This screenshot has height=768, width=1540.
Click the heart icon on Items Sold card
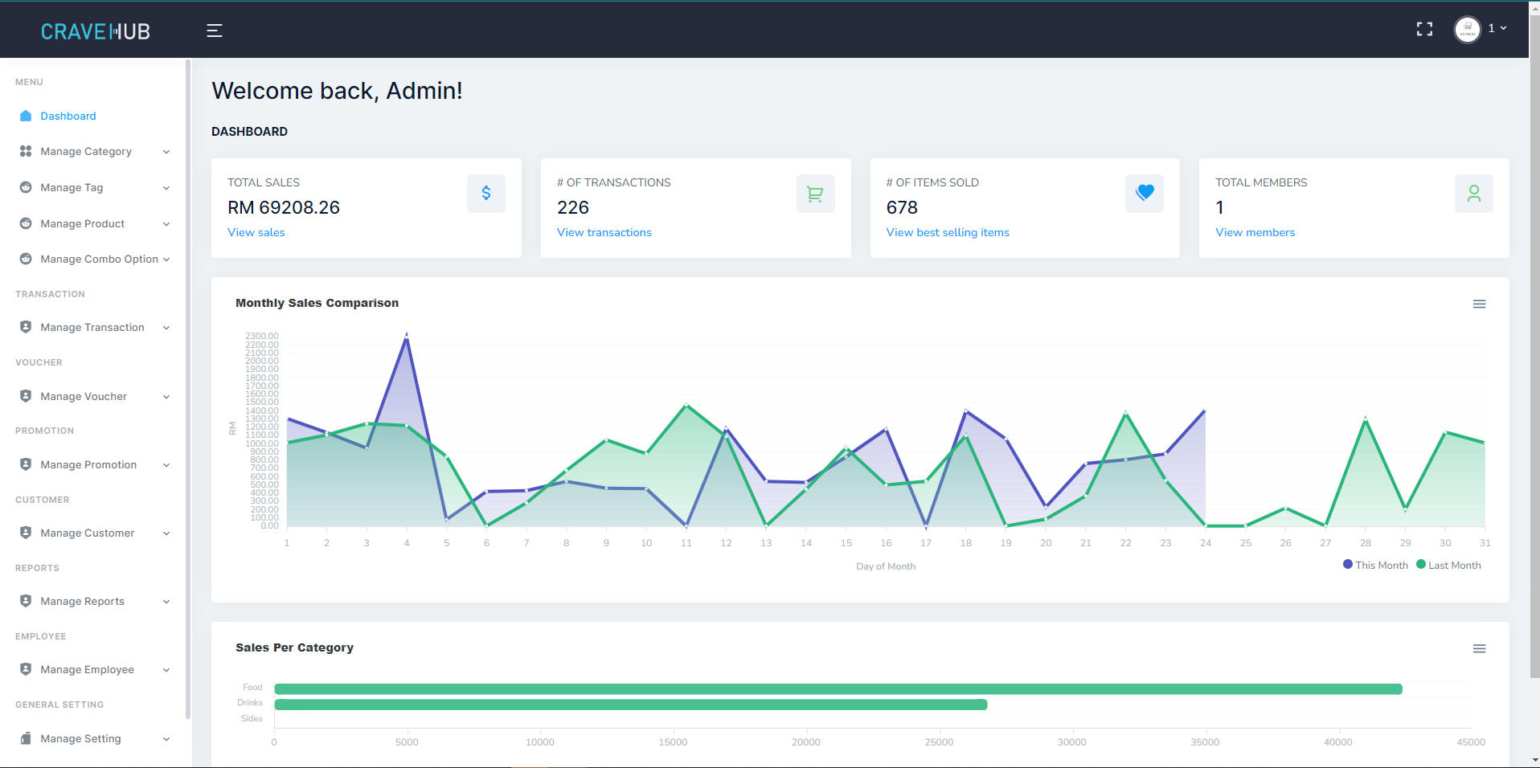tap(1144, 194)
